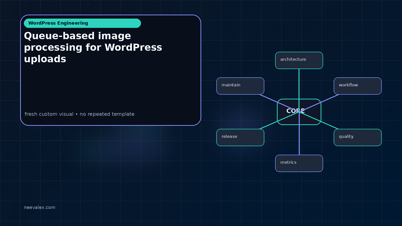Select the maintain node
402x226 pixels.
coord(240,86)
